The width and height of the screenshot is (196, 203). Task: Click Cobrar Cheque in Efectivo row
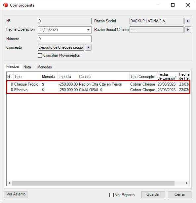tap(142, 90)
